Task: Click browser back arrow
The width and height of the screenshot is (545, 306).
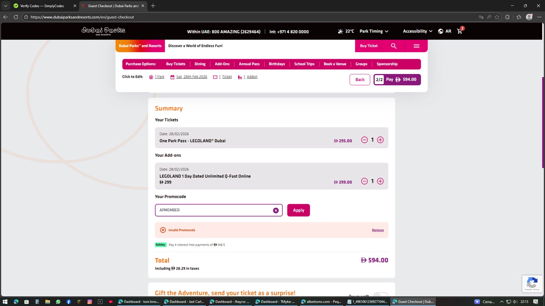Action: tap(5, 17)
